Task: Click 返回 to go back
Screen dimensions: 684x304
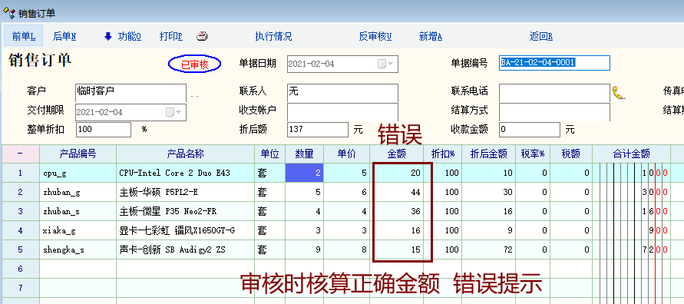Action: (x=541, y=36)
